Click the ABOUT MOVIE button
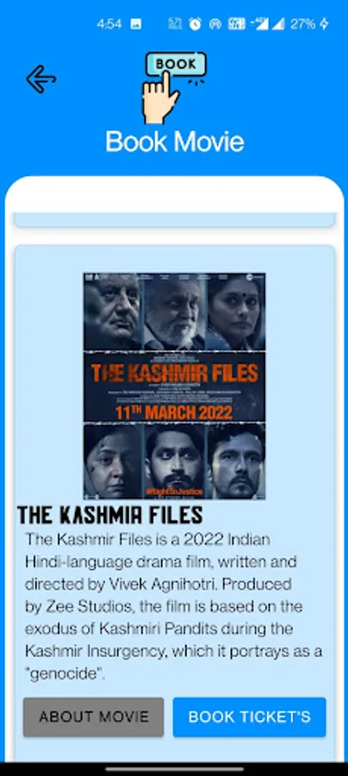Screen dimensions: 348x776 coord(93,717)
